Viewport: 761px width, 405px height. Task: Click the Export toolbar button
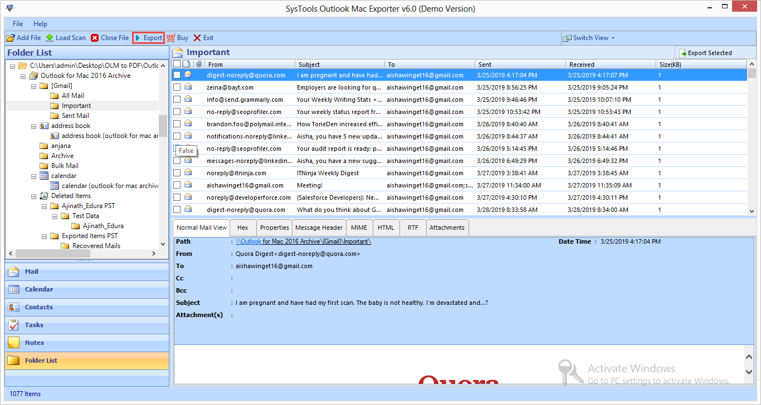pos(148,38)
